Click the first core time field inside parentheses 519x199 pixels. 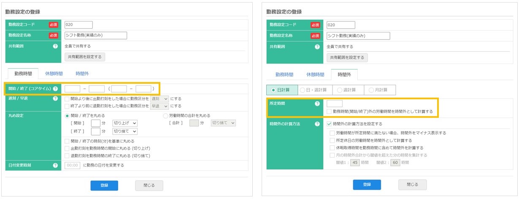pos(119,89)
